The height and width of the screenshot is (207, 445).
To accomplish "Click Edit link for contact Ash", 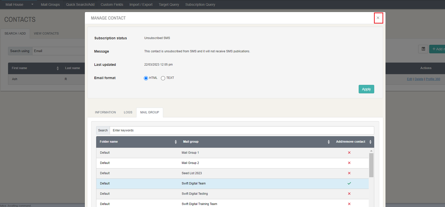I will 410,79.
